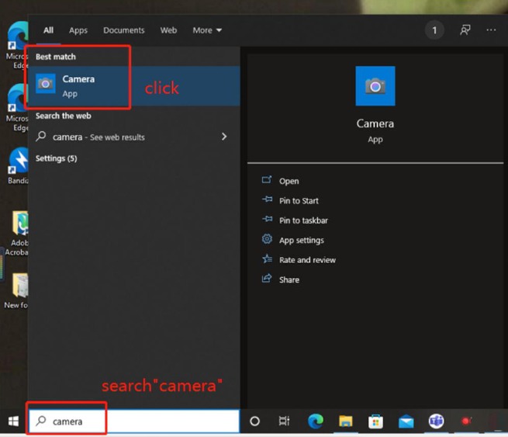Viewport: 508px width, 437px height.
Task: Click the rewards points badge showing 1
Action: tap(434, 30)
